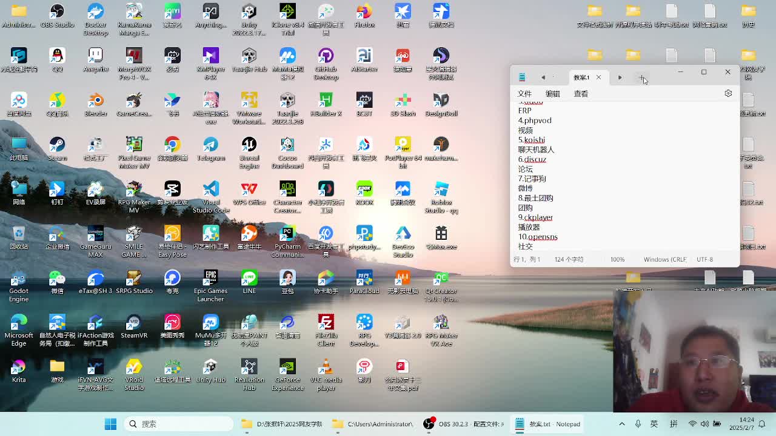776x436 pixels.
Task: Select the Aseprite desktop icon
Action: 95,60
